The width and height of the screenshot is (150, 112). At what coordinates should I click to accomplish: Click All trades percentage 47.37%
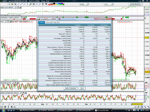pos(82,38)
